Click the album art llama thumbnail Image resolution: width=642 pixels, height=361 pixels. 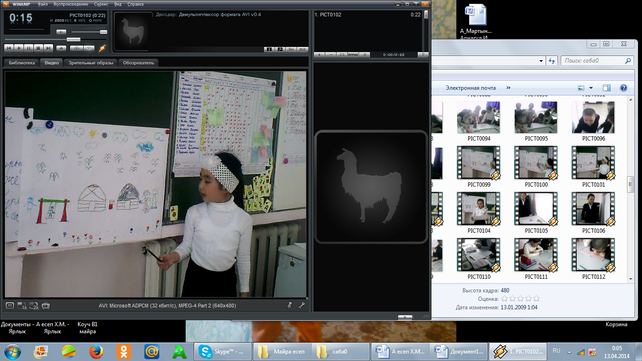click(133, 31)
